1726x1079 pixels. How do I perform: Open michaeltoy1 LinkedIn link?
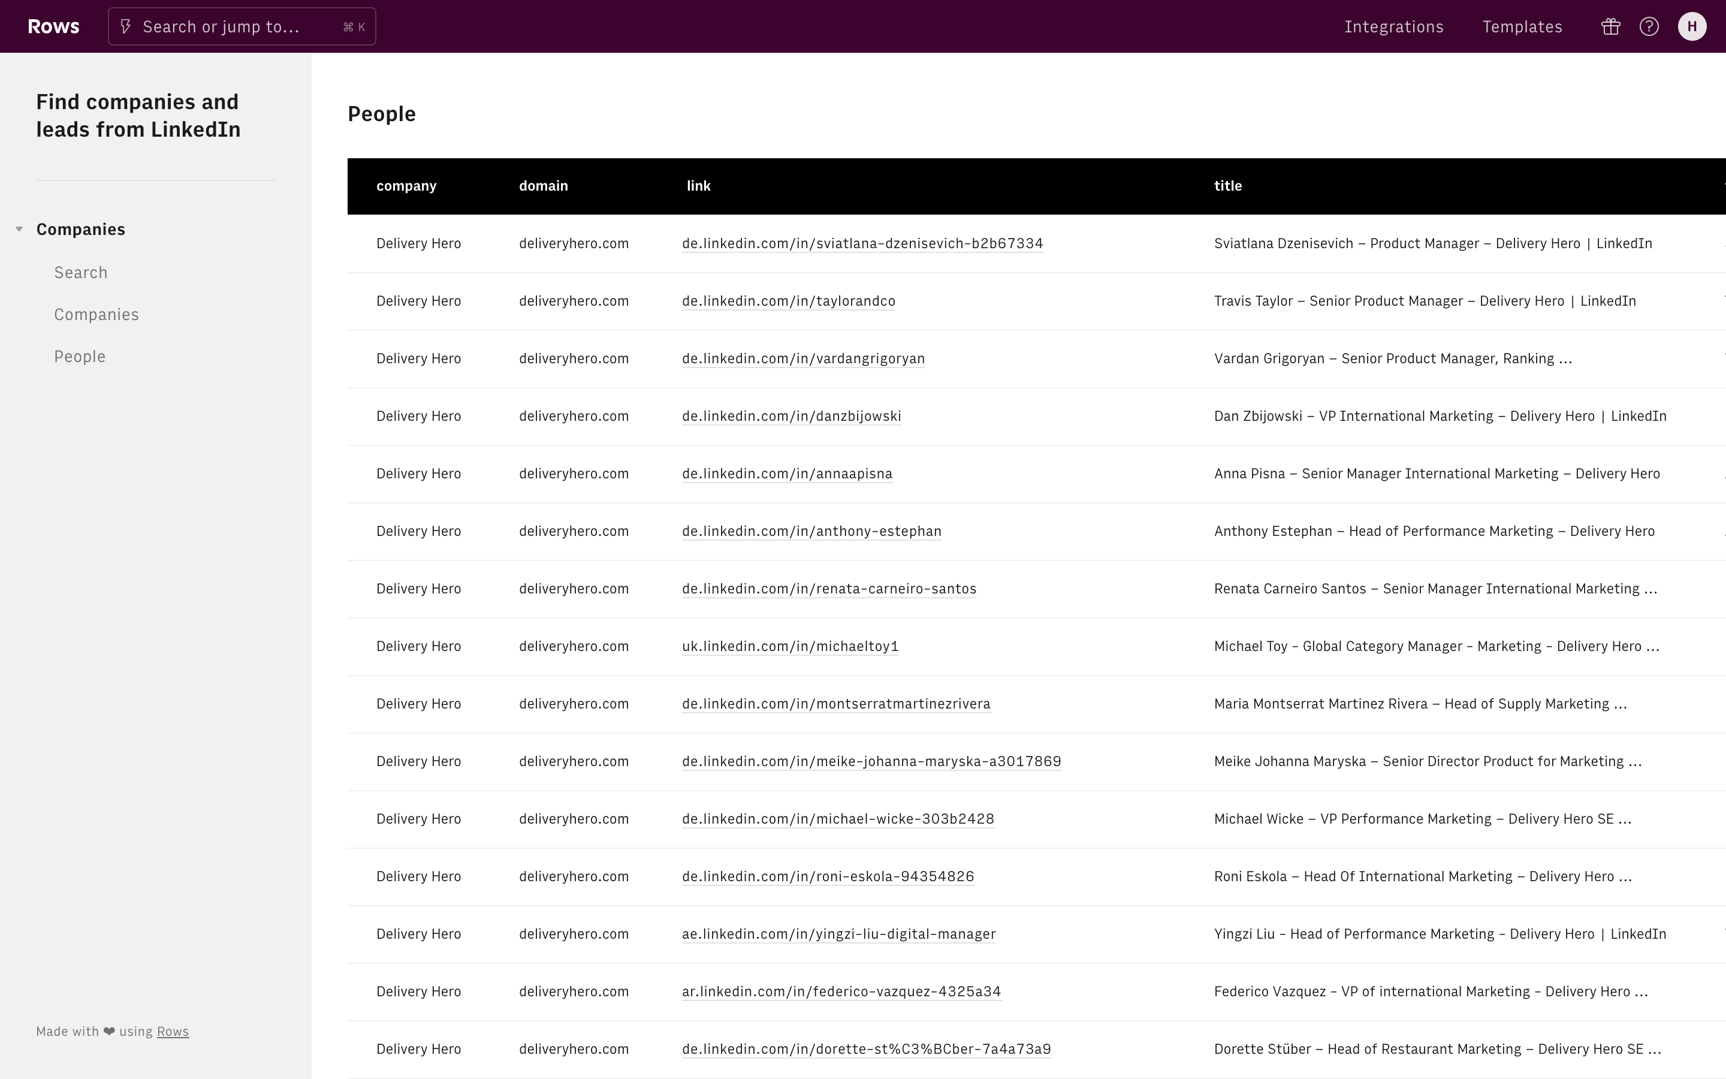tap(789, 647)
